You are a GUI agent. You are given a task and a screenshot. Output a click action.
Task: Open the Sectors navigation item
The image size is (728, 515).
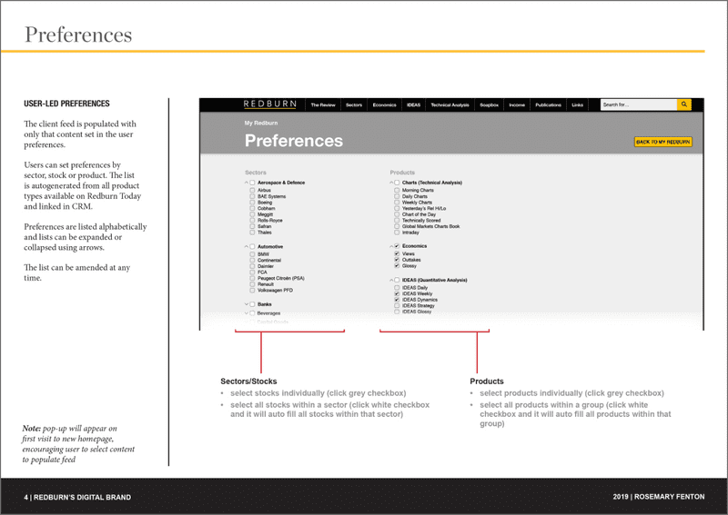pos(354,104)
